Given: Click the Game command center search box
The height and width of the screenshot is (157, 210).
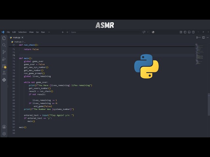Looking at the screenshot, I should 105,32.
